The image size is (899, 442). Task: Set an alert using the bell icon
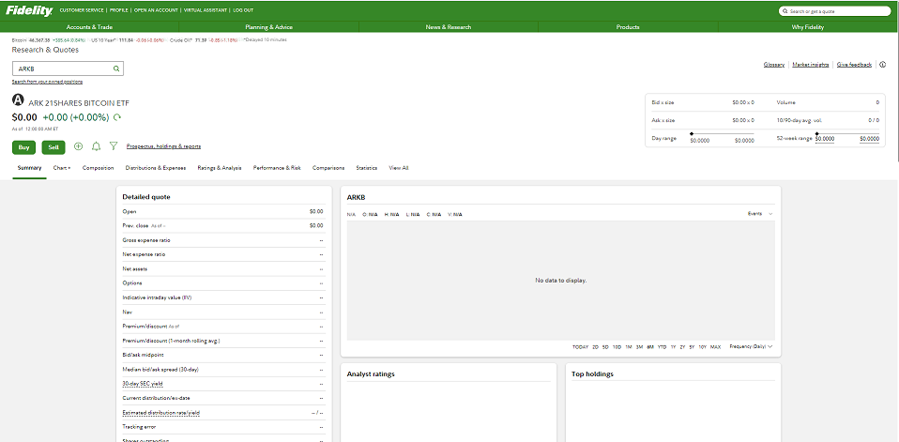pyautogui.click(x=97, y=146)
